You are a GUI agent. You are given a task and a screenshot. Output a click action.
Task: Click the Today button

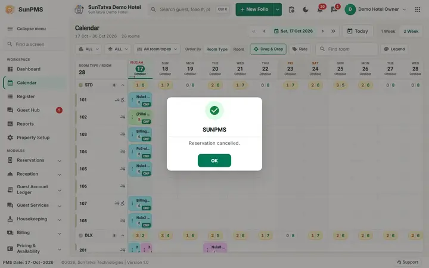pos(357,31)
